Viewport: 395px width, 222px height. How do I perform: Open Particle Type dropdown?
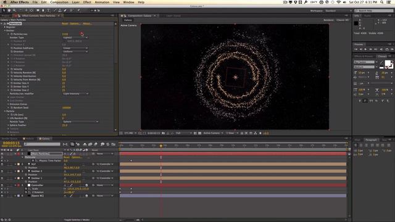[x=80, y=121]
